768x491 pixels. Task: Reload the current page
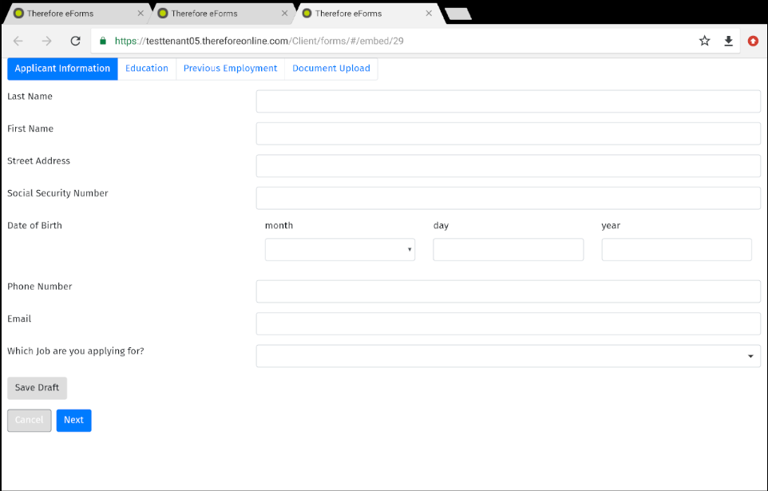tap(75, 40)
